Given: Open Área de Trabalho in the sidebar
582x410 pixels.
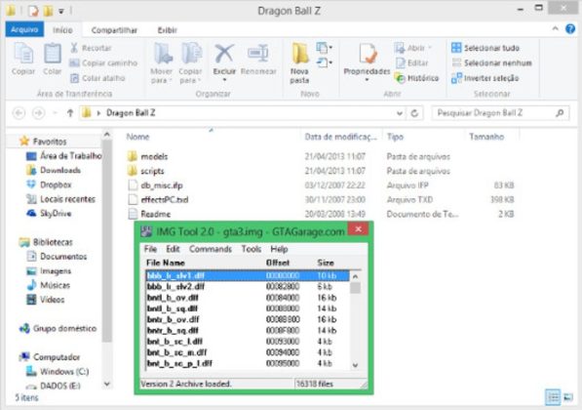Looking at the screenshot, I should (64, 156).
